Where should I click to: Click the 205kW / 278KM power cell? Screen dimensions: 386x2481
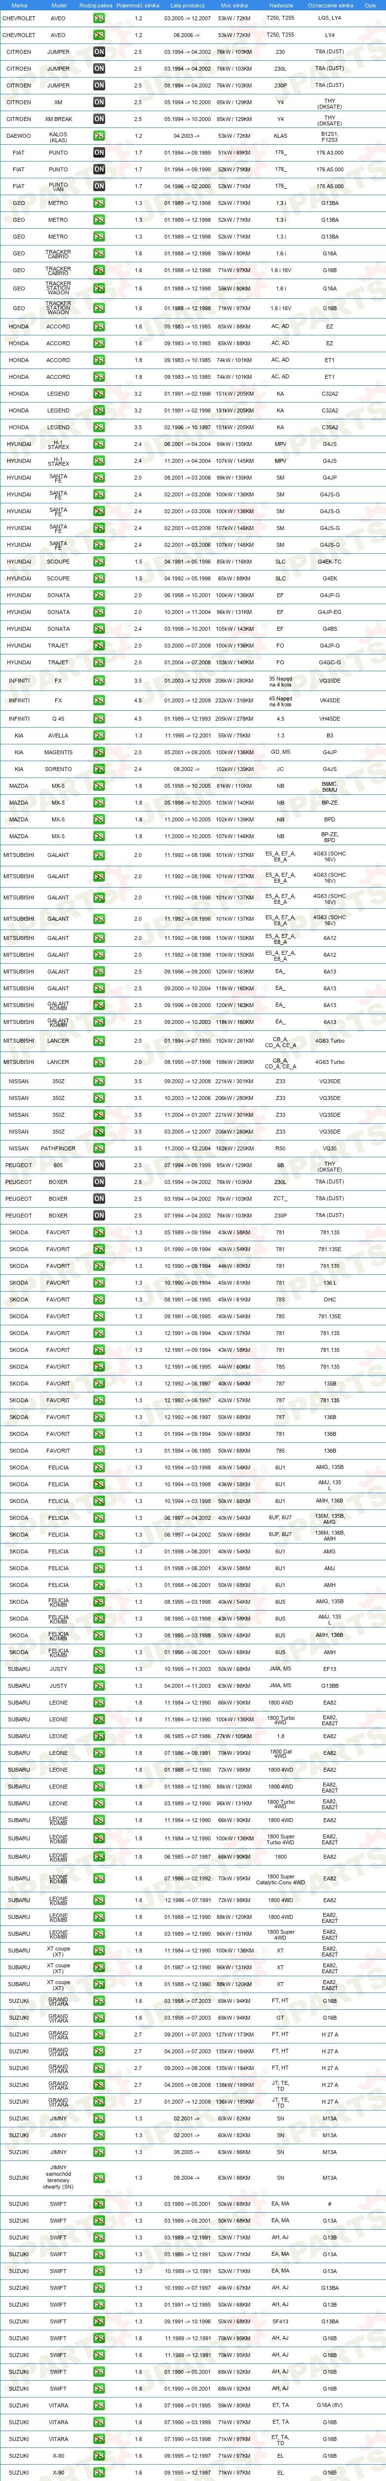234,719
